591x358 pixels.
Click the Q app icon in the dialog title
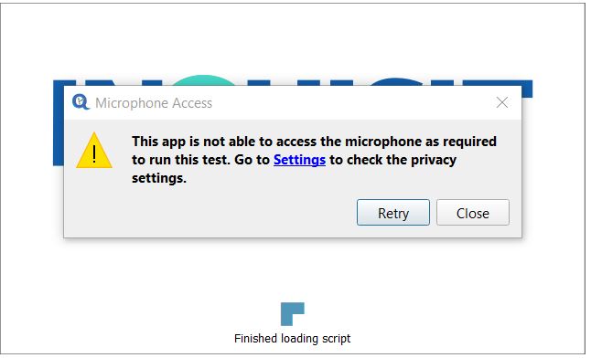pos(81,102)
